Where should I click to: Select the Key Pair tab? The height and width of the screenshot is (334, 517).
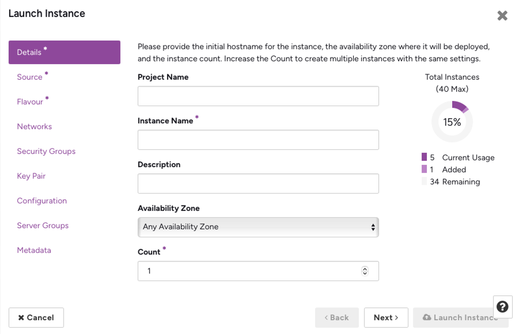pyautogui.click(x=31, y=176)
